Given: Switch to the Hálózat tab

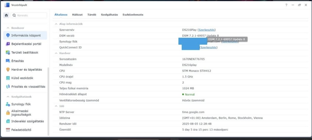Looking at the screenshot, I should 77,15.
